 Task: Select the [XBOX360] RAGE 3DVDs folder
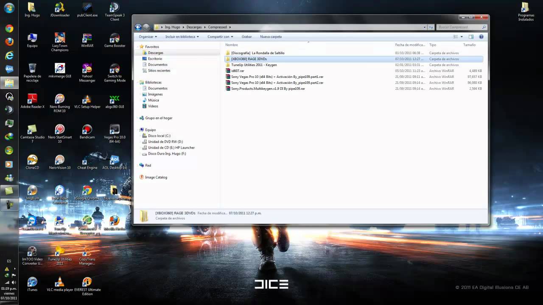pyautogui.click(x=353, y=59)
